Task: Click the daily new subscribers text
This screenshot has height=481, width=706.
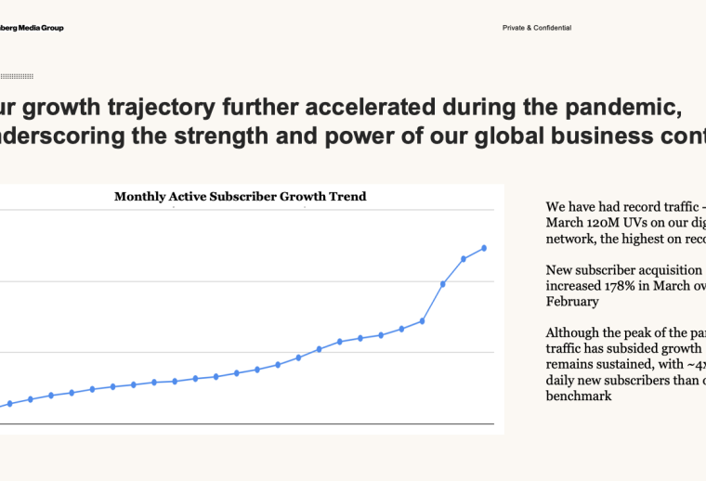Action: [x=622, y=379]
